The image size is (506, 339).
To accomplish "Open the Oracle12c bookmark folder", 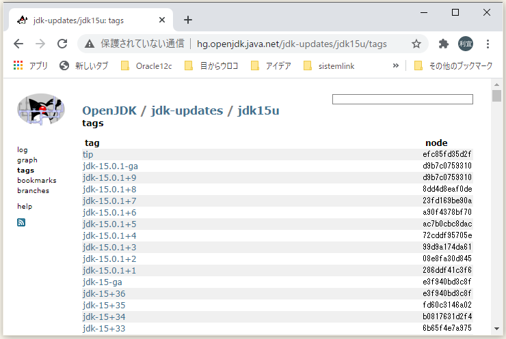I will coord(146,66).
